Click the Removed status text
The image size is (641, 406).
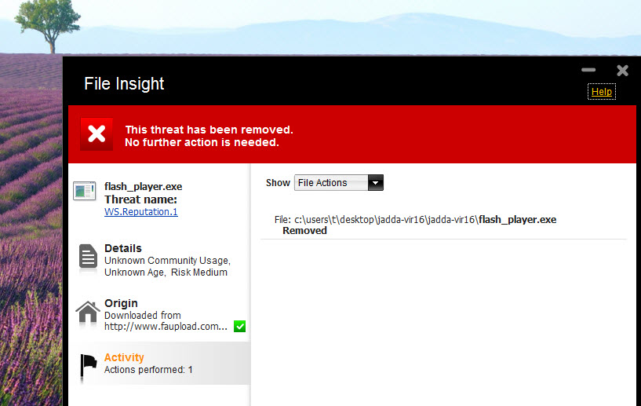pos(304,230)
